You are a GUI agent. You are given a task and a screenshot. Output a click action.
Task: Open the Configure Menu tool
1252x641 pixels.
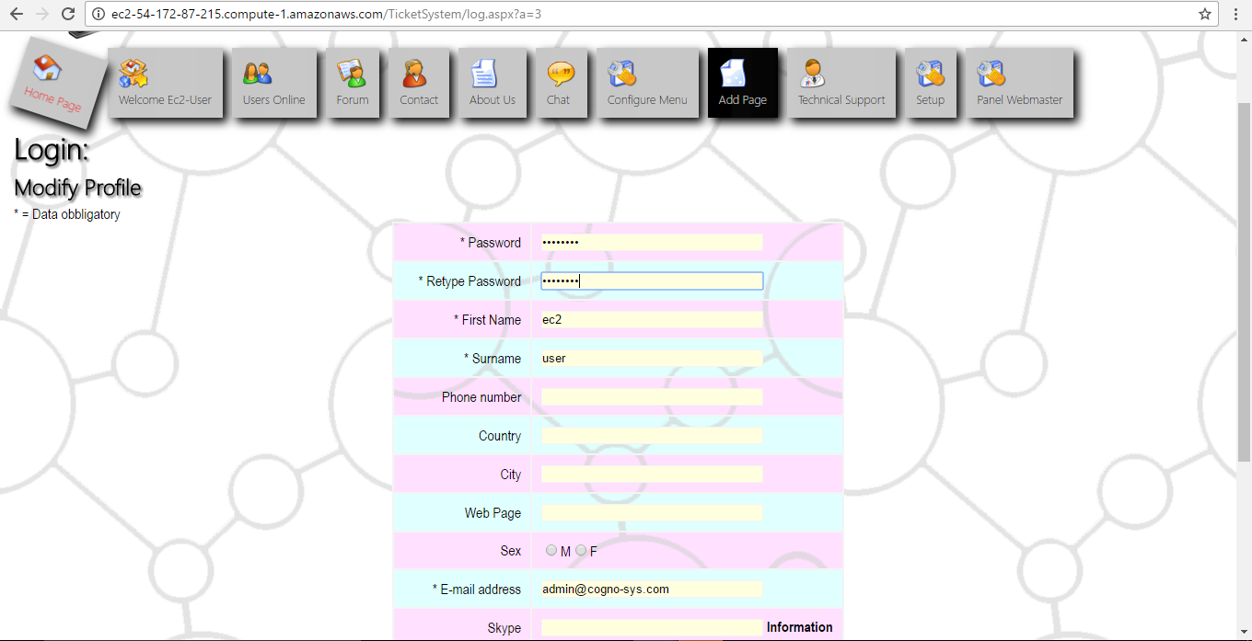tap(648, 83)
